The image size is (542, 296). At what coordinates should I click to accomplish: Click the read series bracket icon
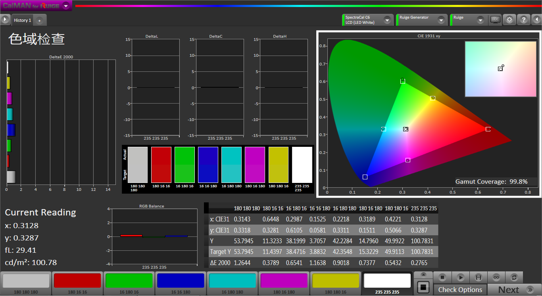(478, 277)
